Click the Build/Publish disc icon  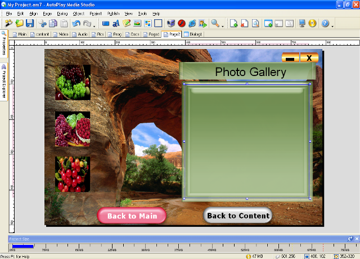click(312, 24)
